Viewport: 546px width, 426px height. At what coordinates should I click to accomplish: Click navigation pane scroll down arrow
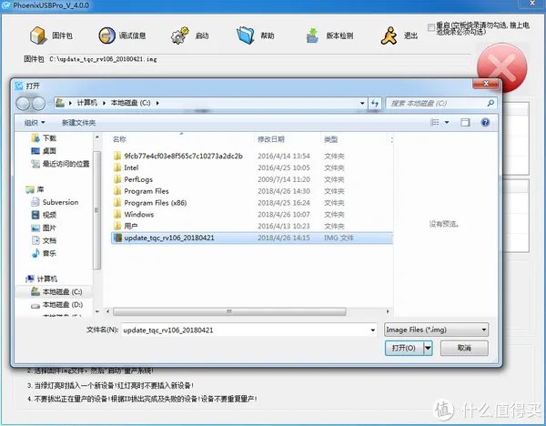click(97, 311)
